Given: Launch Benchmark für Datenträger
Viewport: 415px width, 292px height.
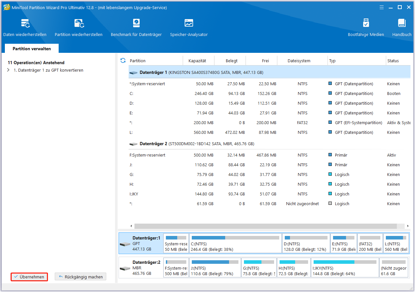Looking at the screenshot, I should [x=136, y=28].
